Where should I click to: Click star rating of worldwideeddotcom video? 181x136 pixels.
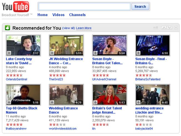pos(57,125)
